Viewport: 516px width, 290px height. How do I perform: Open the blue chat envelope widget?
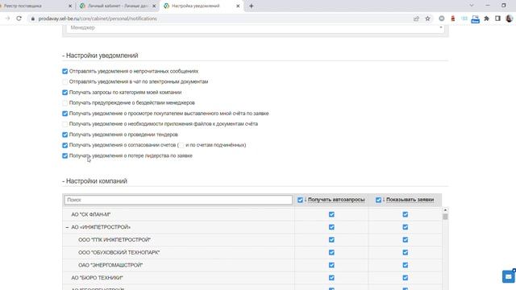(509, 276)
